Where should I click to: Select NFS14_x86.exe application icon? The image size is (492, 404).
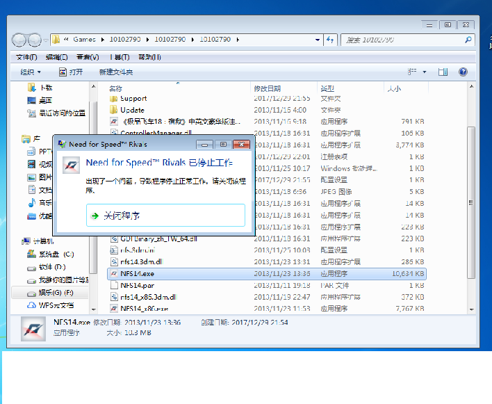tap(114, 309)
